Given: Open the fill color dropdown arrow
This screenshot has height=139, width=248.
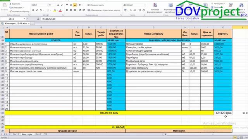Looking at the screenshot, I should (x=57, y=10).
